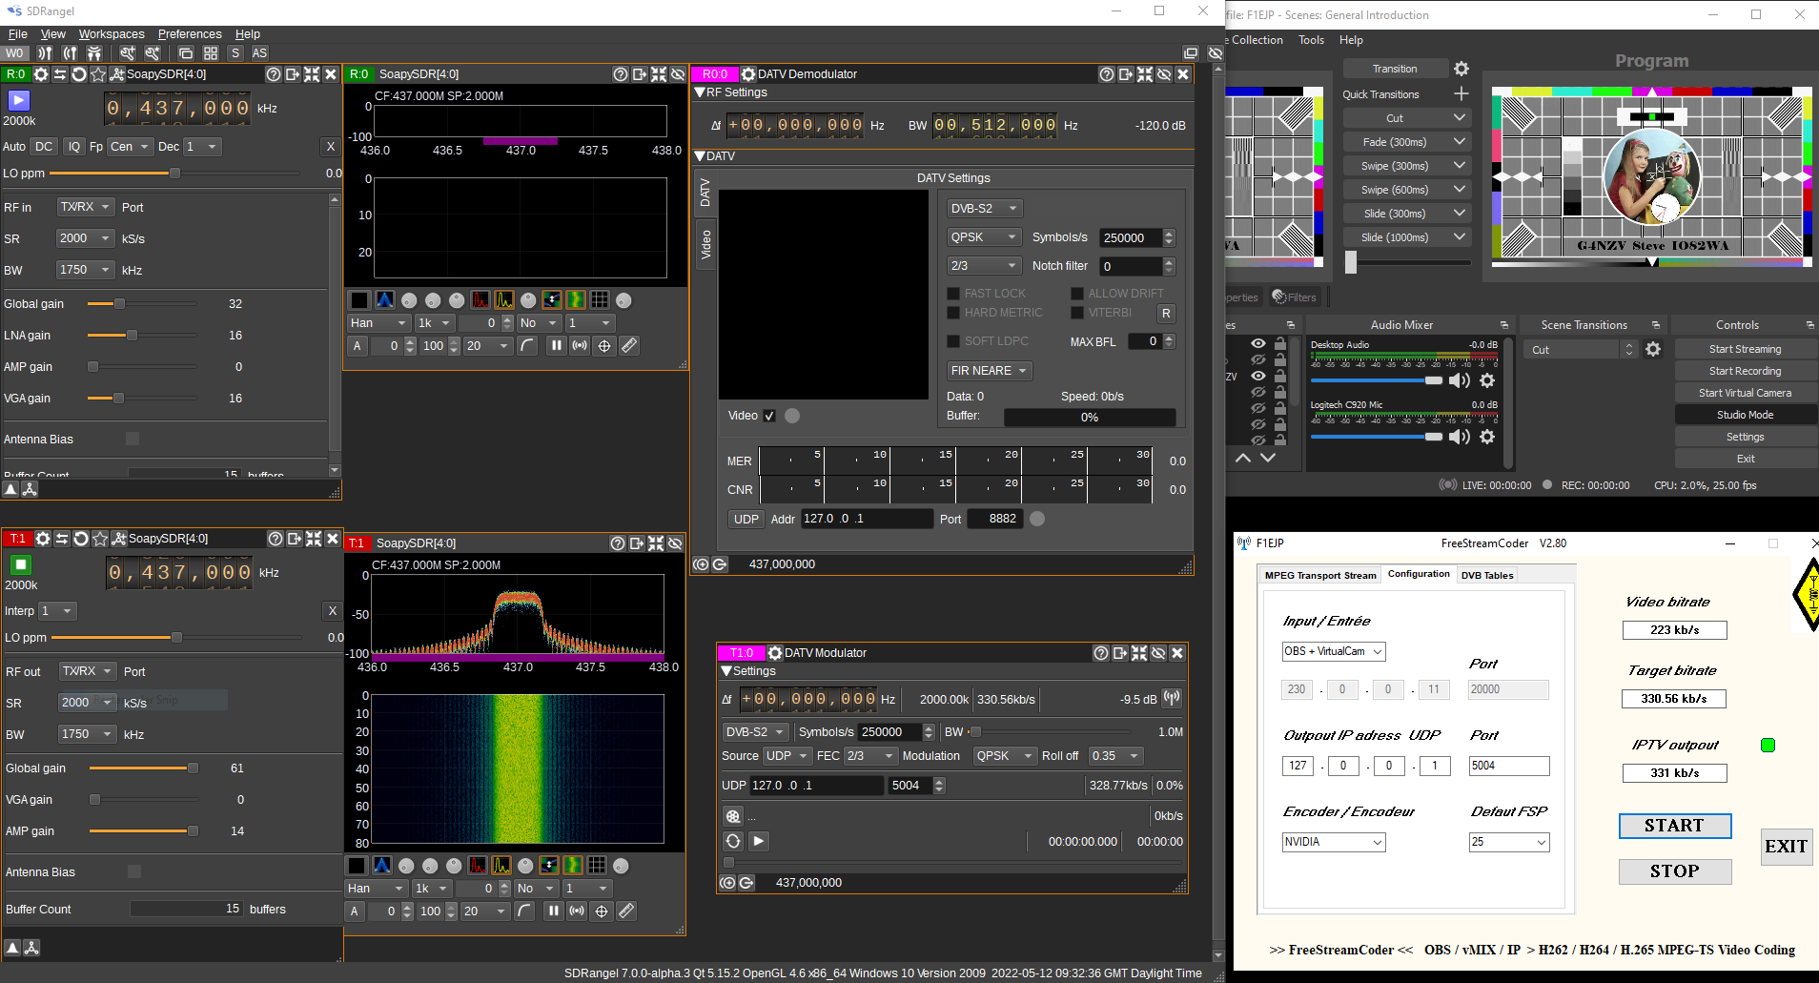1819x983 pixels.
Task: Click the antenna RF output icon (DATV Modulator)
Action: pyautogui.click(x=1172, y=698)
